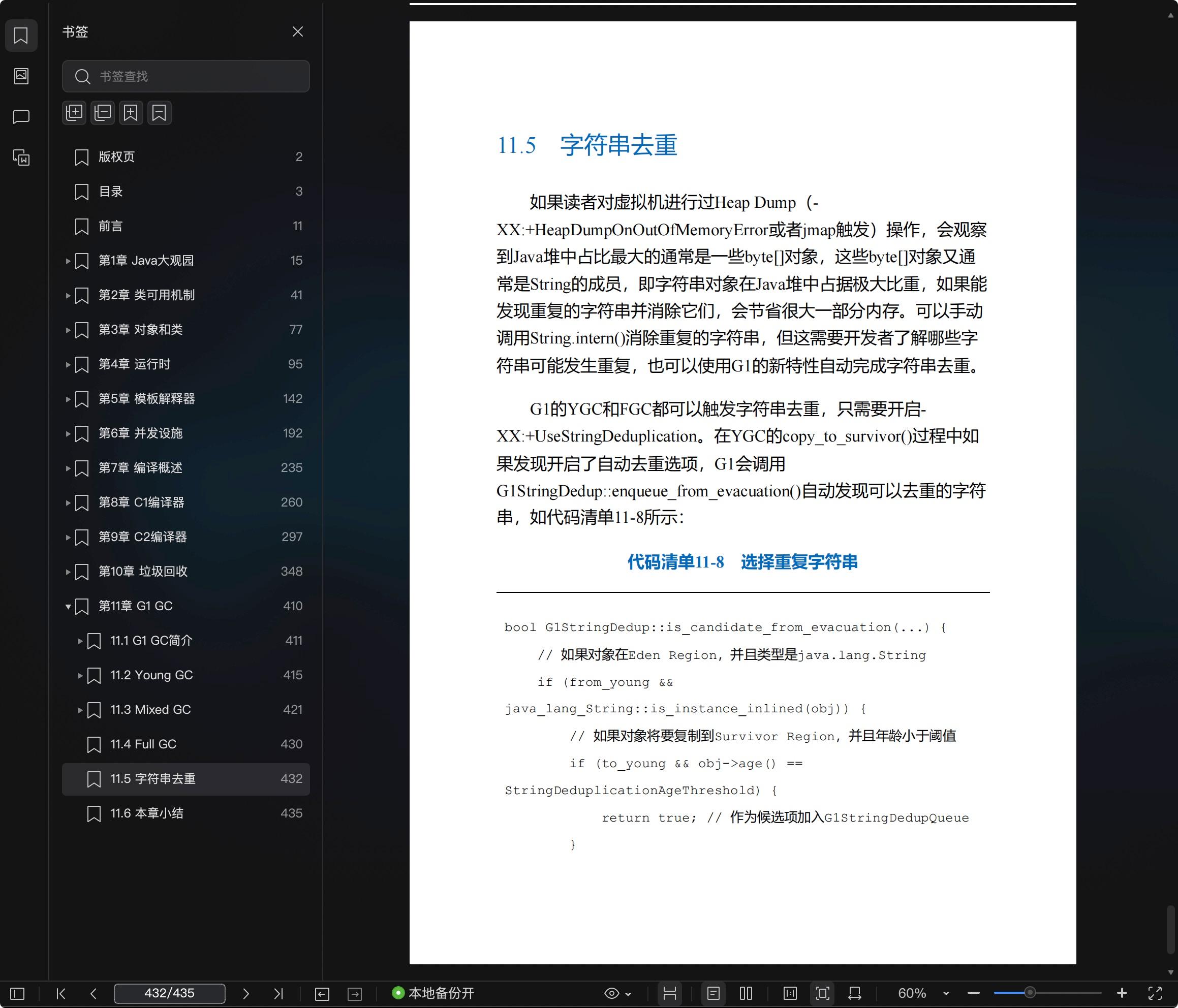This screenshot has width=1178, height=1008.
Task: Go to the first page
Action: 61,993
